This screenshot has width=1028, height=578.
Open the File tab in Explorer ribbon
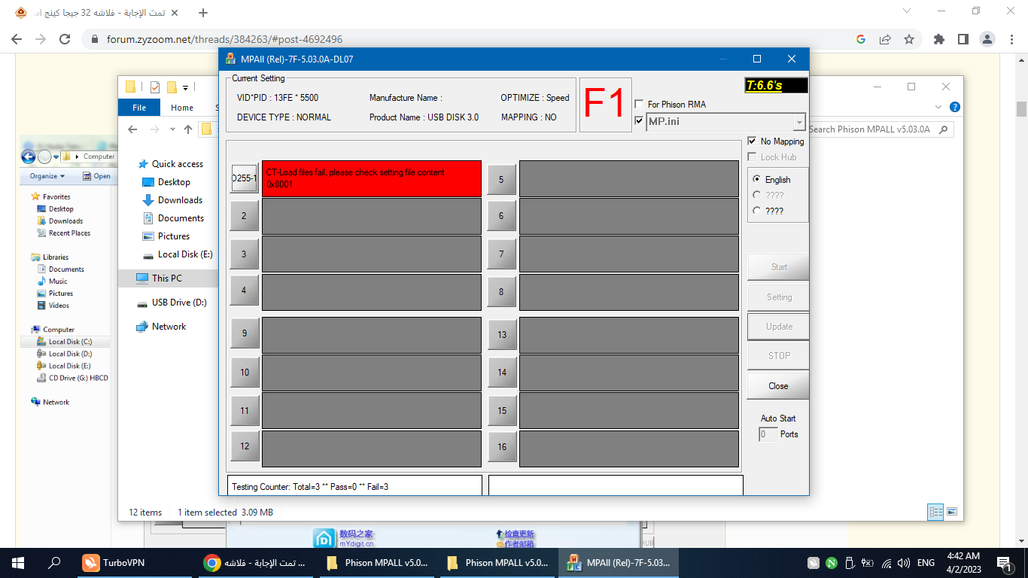point(139,108)
